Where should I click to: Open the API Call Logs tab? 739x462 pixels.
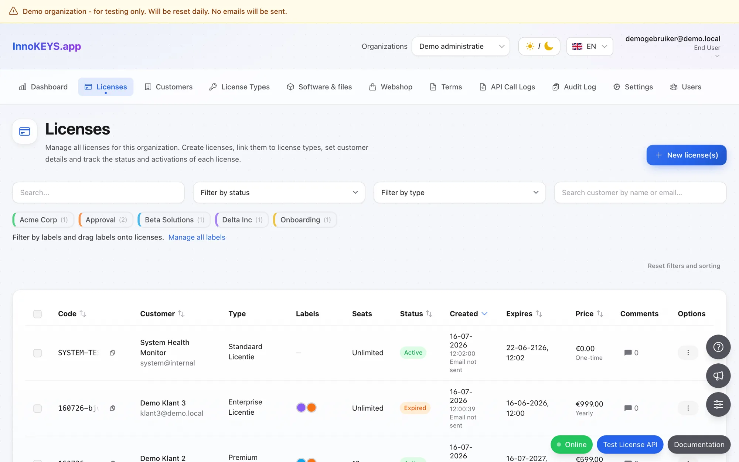point(507,87)
